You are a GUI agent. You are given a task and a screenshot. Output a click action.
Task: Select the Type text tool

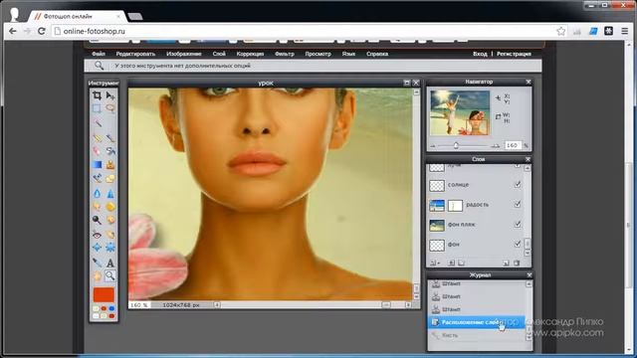(x=110, y=263)
